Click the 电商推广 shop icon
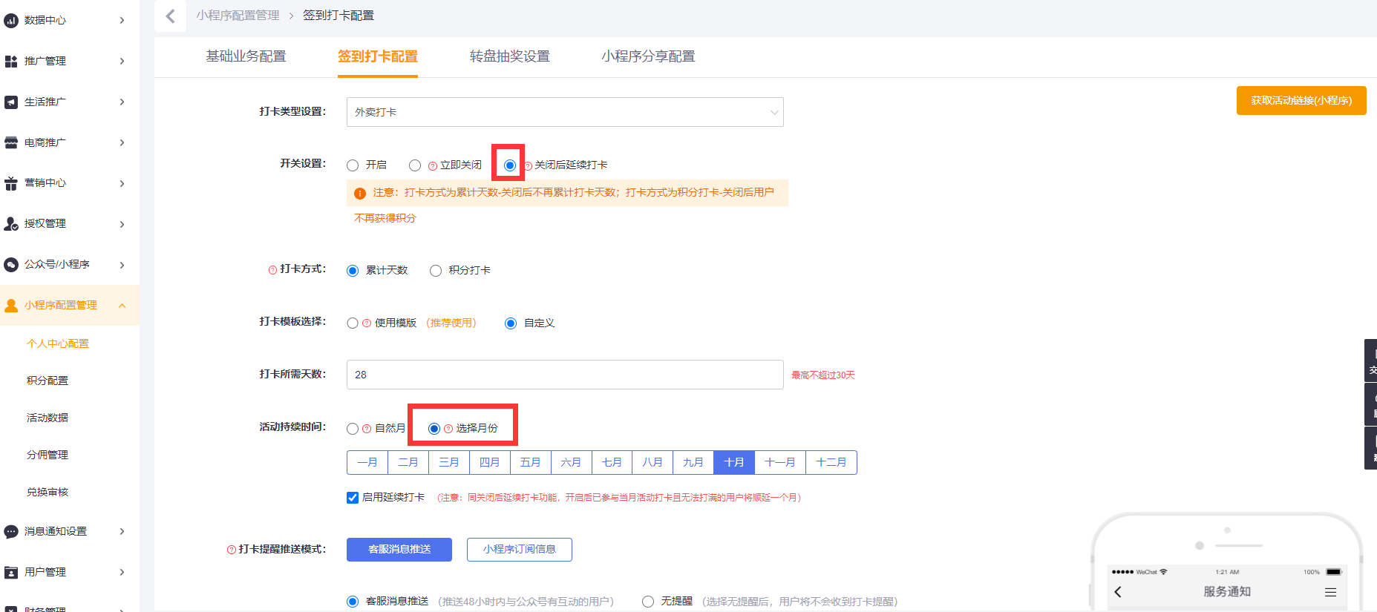Image resolution: width=1377 pixels, height=612 pixels. [x=11, y=142]
